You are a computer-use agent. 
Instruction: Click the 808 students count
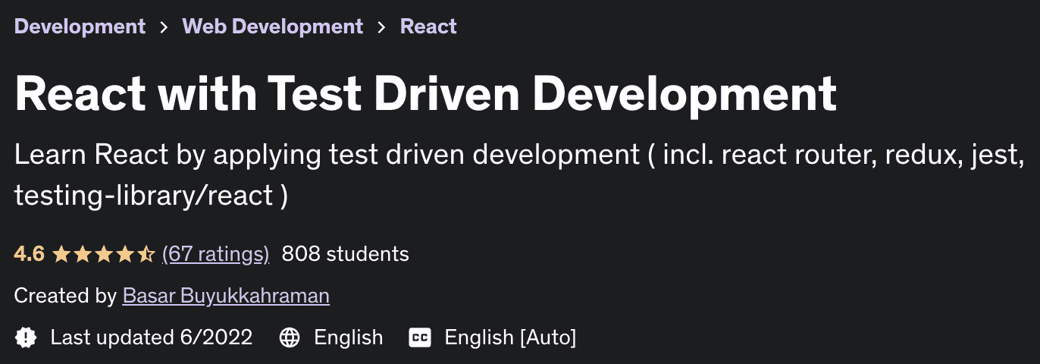(x=345, y=254)
